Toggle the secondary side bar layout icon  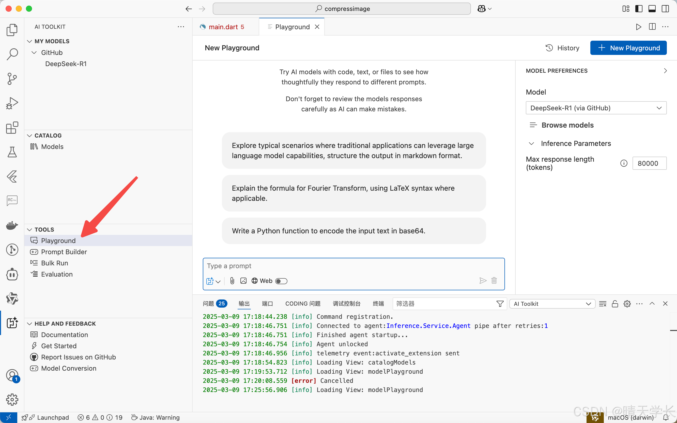(665, 9)
